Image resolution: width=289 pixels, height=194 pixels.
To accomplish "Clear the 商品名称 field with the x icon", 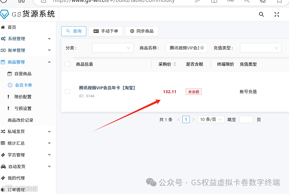I will coord(202,48).
